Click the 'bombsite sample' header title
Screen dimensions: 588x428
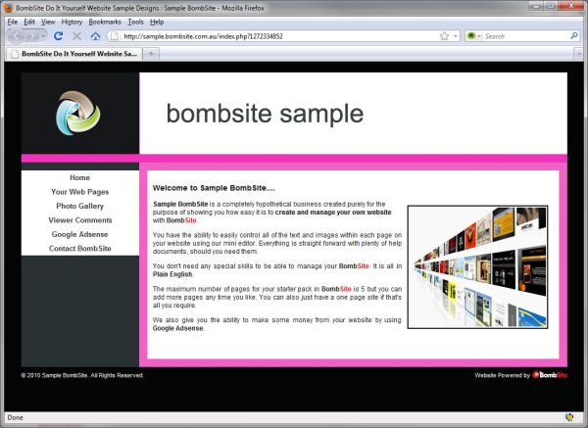pos(265,114)
